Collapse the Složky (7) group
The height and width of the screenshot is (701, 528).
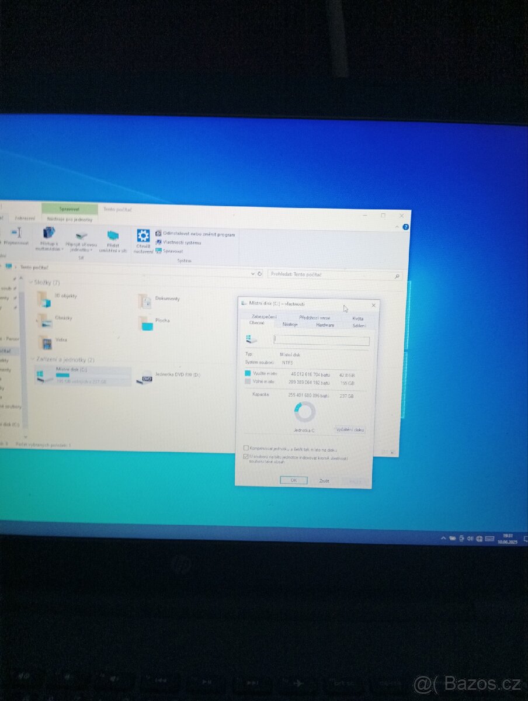(31, 282)
